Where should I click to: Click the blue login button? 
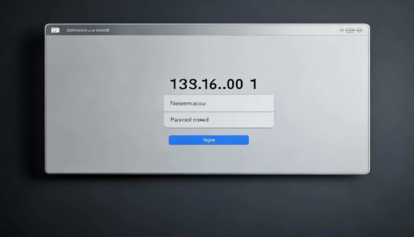209,140
